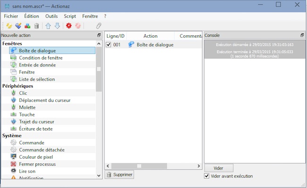Viewport: 307px width, 188px height.
Task: Click the Boîte de dialogue script row
Action: point(153,45)
